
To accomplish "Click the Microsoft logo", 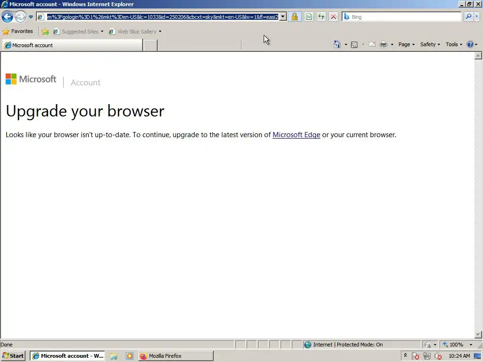I will pyautogui.click(x=31, y=79).
